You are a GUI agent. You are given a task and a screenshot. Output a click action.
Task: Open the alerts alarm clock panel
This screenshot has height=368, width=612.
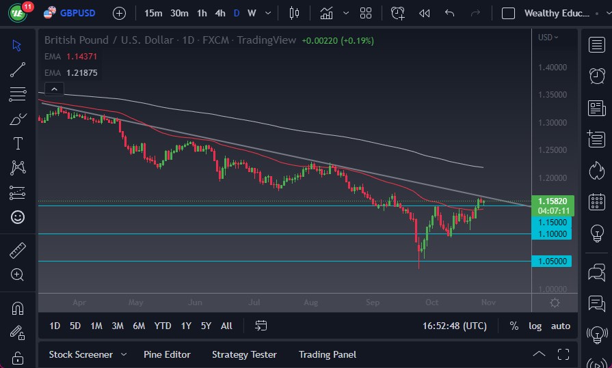(x=596, y=75)
